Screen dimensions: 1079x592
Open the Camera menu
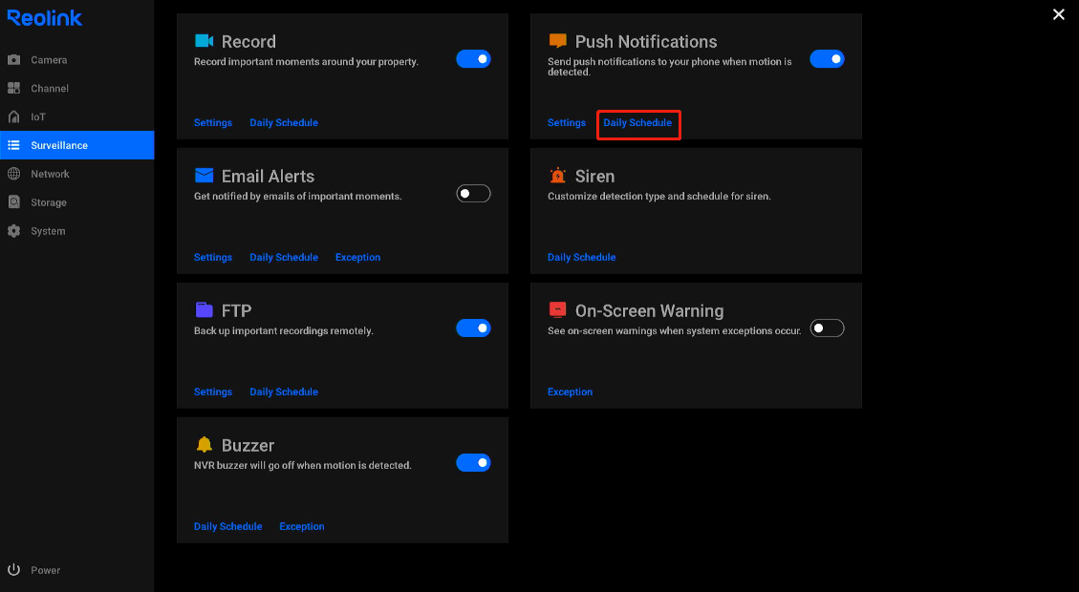pos(77,60)
